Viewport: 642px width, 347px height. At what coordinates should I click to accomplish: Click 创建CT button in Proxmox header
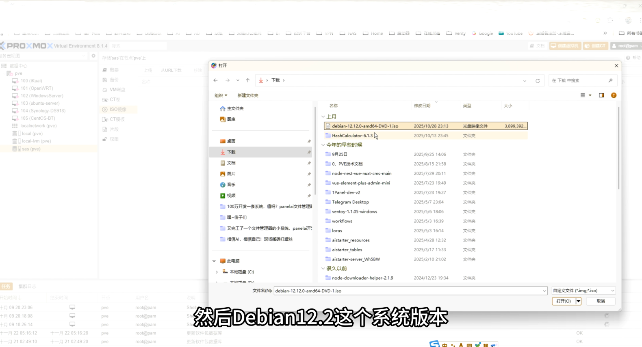coord(595,46)
